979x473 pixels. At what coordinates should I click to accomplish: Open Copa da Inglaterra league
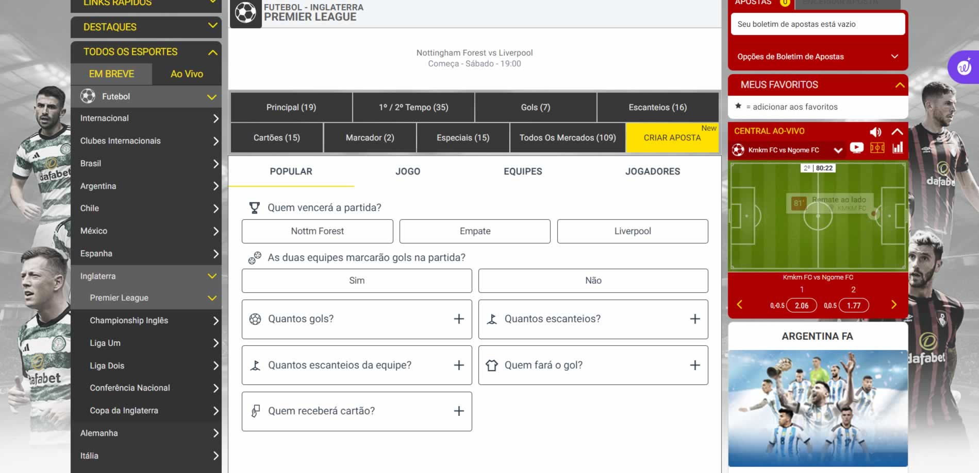click(146, 410)
